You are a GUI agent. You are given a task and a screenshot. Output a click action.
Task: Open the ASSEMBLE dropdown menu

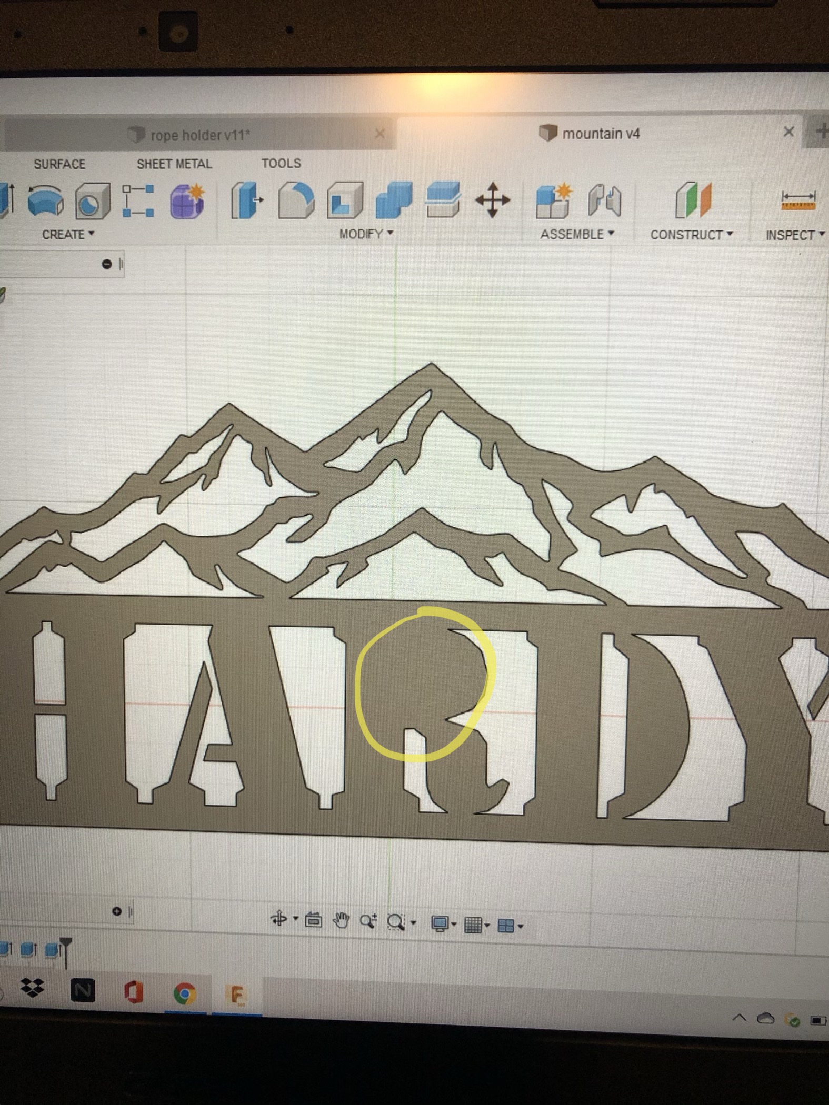point(577,234)
